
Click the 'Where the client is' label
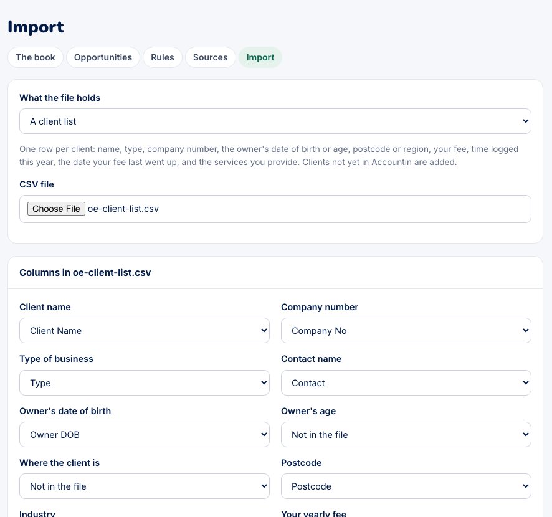(59, 463)
